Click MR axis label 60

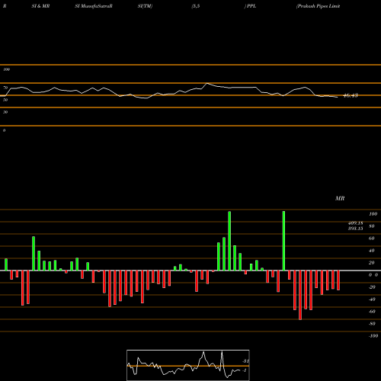pos(371,239)
